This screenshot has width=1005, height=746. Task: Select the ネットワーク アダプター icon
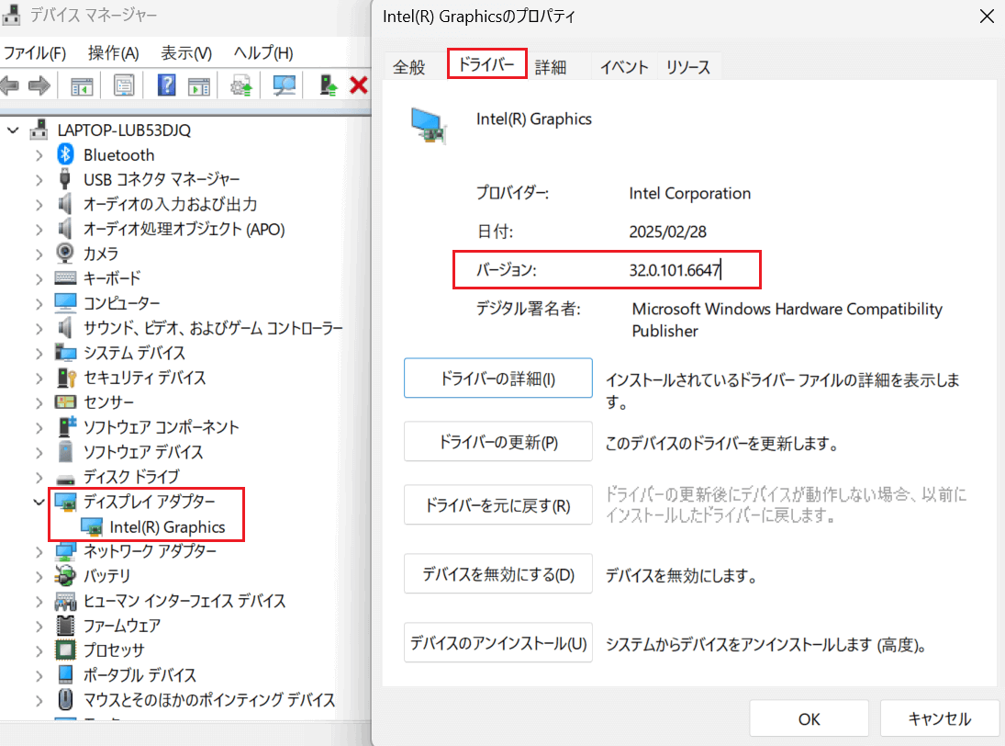65,551
